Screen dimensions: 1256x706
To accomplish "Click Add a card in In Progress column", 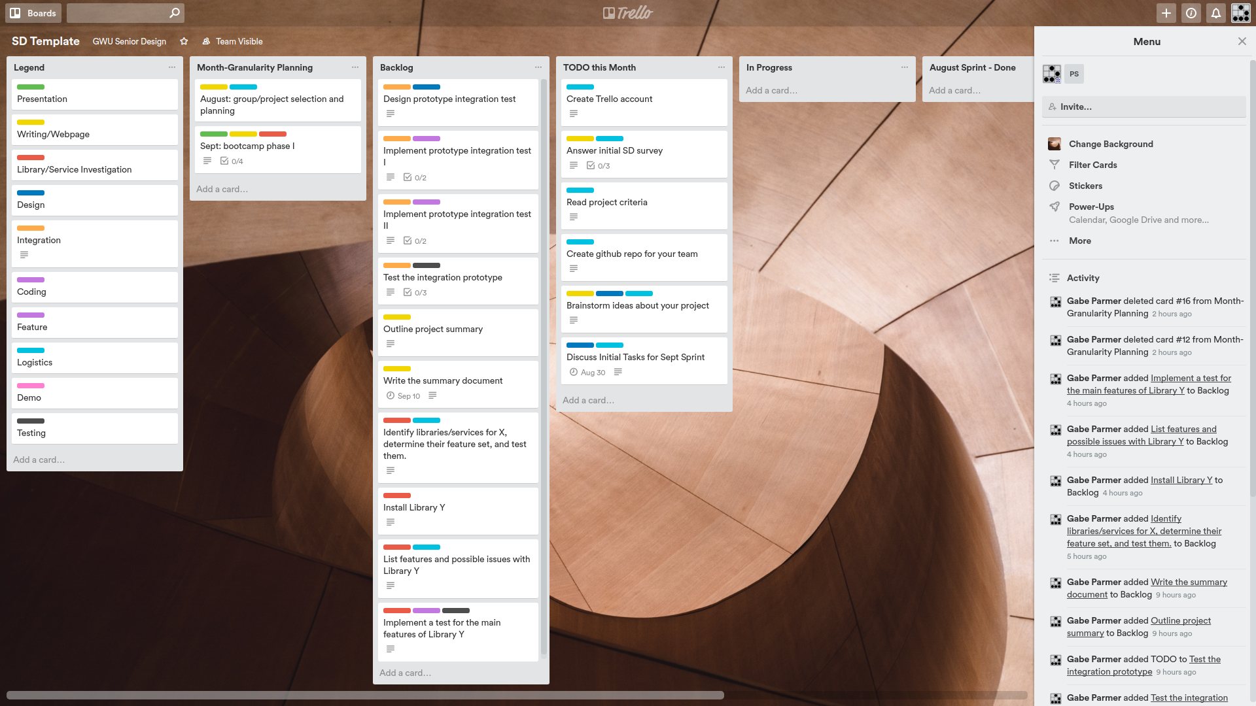I will (x=771, y=90).
